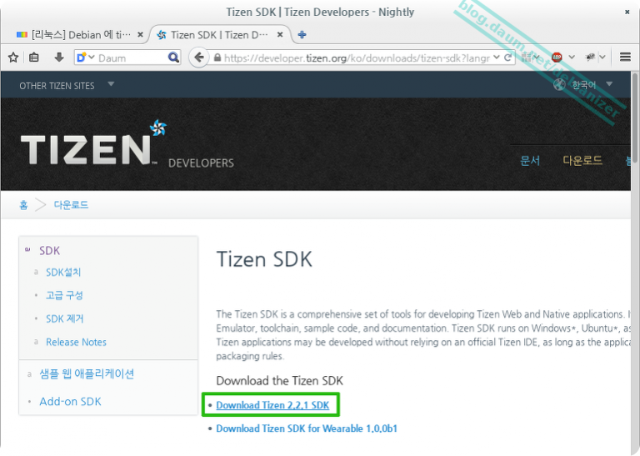Click the Tizen SDK page heading
640x456 pixels.
[x=264, y=259]
